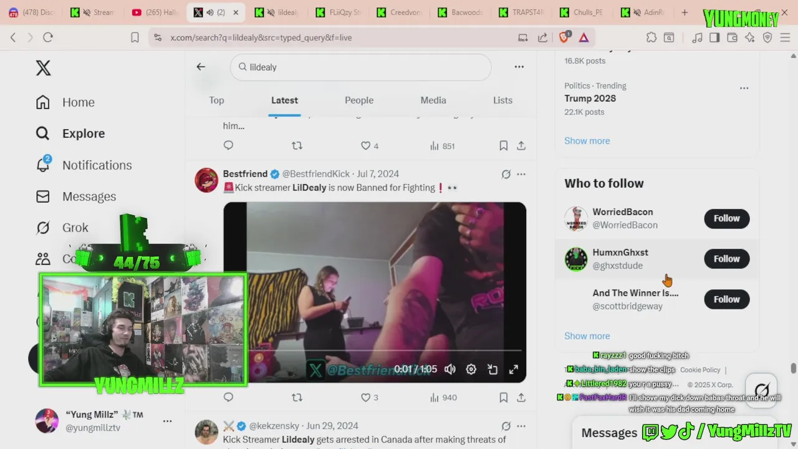The height and width of the screenshot is (449, 798).
Task: Expand the video to fullscreen
Action: (514, 369)
